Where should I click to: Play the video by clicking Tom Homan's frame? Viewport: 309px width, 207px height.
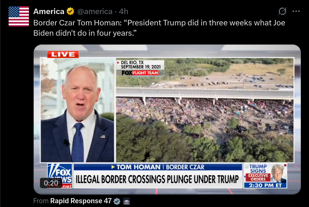tap(77, 110)
